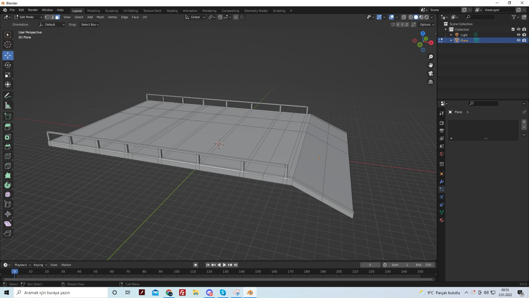The width and height of the screenshot is (529, 298).
Task: Switch to rendered viewport shading
Action: click(427, 17)
